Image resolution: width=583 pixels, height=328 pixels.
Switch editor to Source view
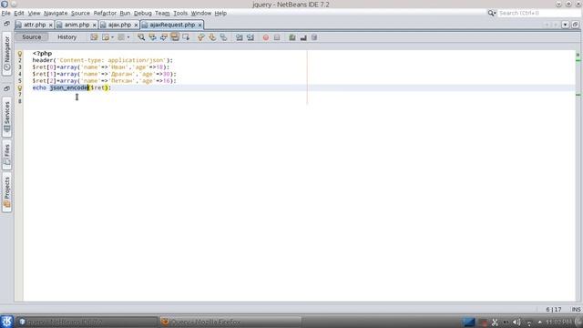[x=32, y=37]
